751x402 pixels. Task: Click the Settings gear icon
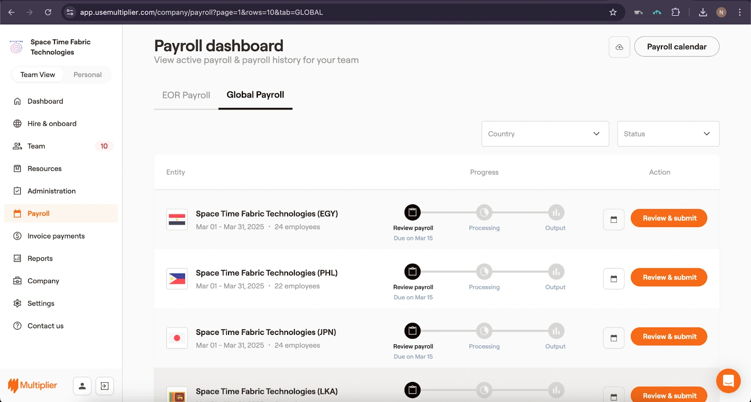pos(17,303)
